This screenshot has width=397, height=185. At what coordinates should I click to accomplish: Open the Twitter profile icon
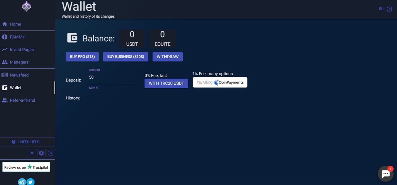(x=30, y=182)
